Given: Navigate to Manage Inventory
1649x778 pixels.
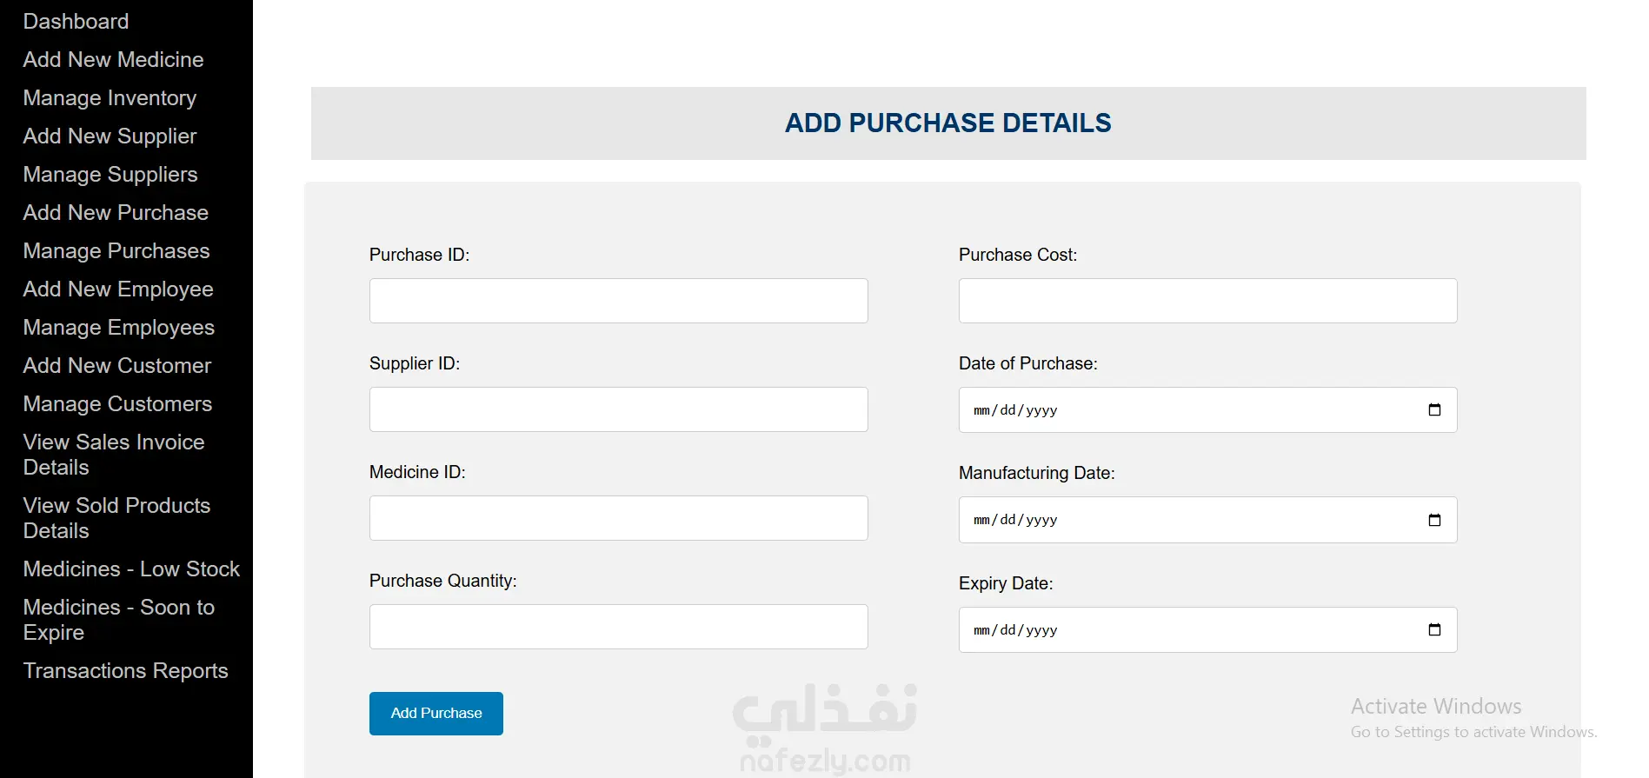Looking at the screenshot, I should tap(110, 97).
